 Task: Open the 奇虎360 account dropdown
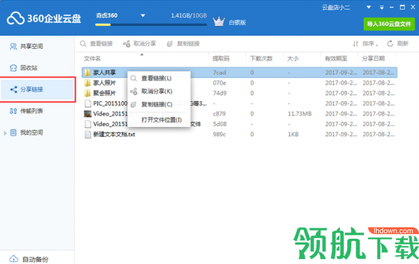[x=142, y=15]
